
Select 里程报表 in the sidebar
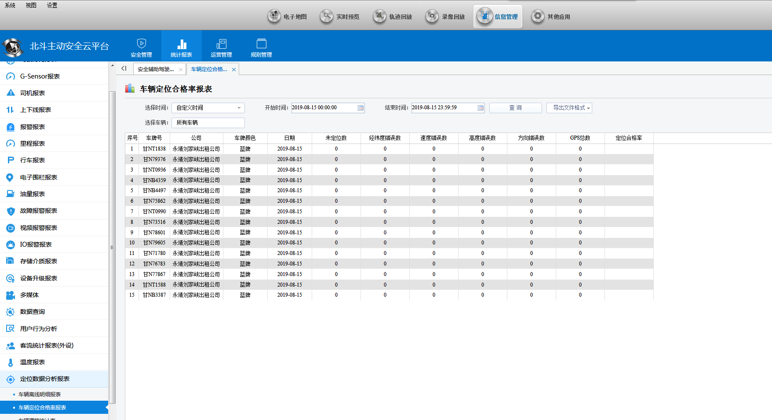[33, 144]
